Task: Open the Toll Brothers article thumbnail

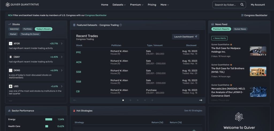Action: point(258,71)
